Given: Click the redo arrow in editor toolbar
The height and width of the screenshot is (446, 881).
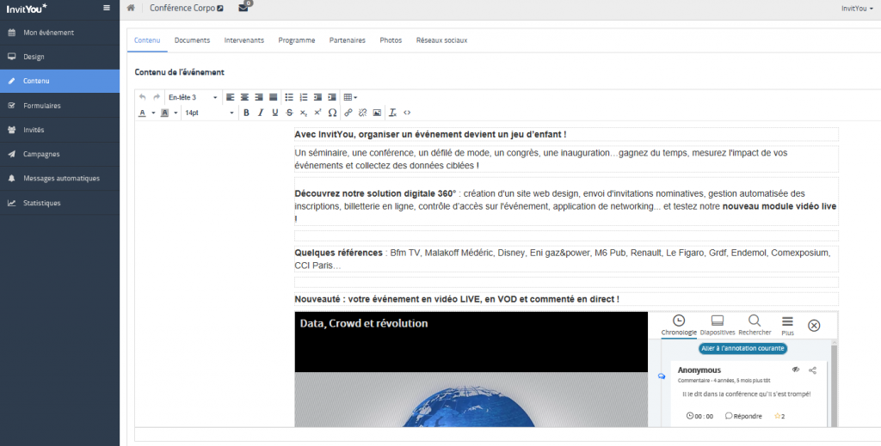Looking at the screenshot, I should coord(157,97).
